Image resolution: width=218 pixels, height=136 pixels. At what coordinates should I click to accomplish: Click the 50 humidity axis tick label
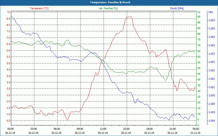tap(199, 68)
